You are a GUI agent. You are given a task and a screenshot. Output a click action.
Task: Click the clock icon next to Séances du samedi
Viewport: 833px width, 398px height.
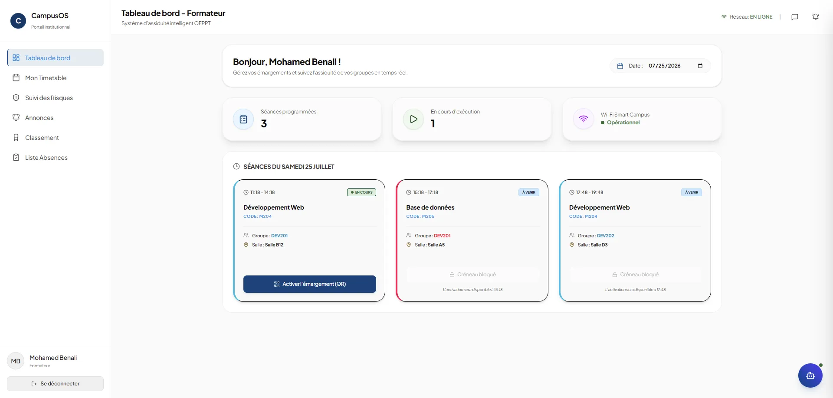(236, 166)
